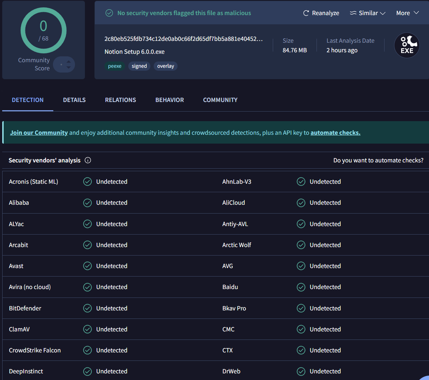Click the BitDefender undetected checkmark icon

(87, 308)
